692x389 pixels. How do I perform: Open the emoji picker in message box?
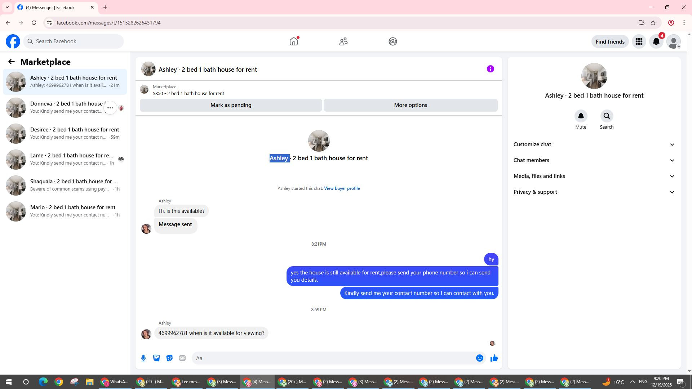pyautogui.click(x=479, y=358)
